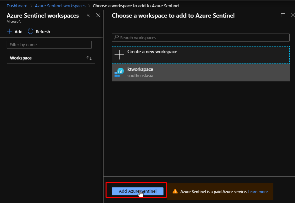Click the Search workspaces input box
Screen dimensions: 295x203
point(203,38)
